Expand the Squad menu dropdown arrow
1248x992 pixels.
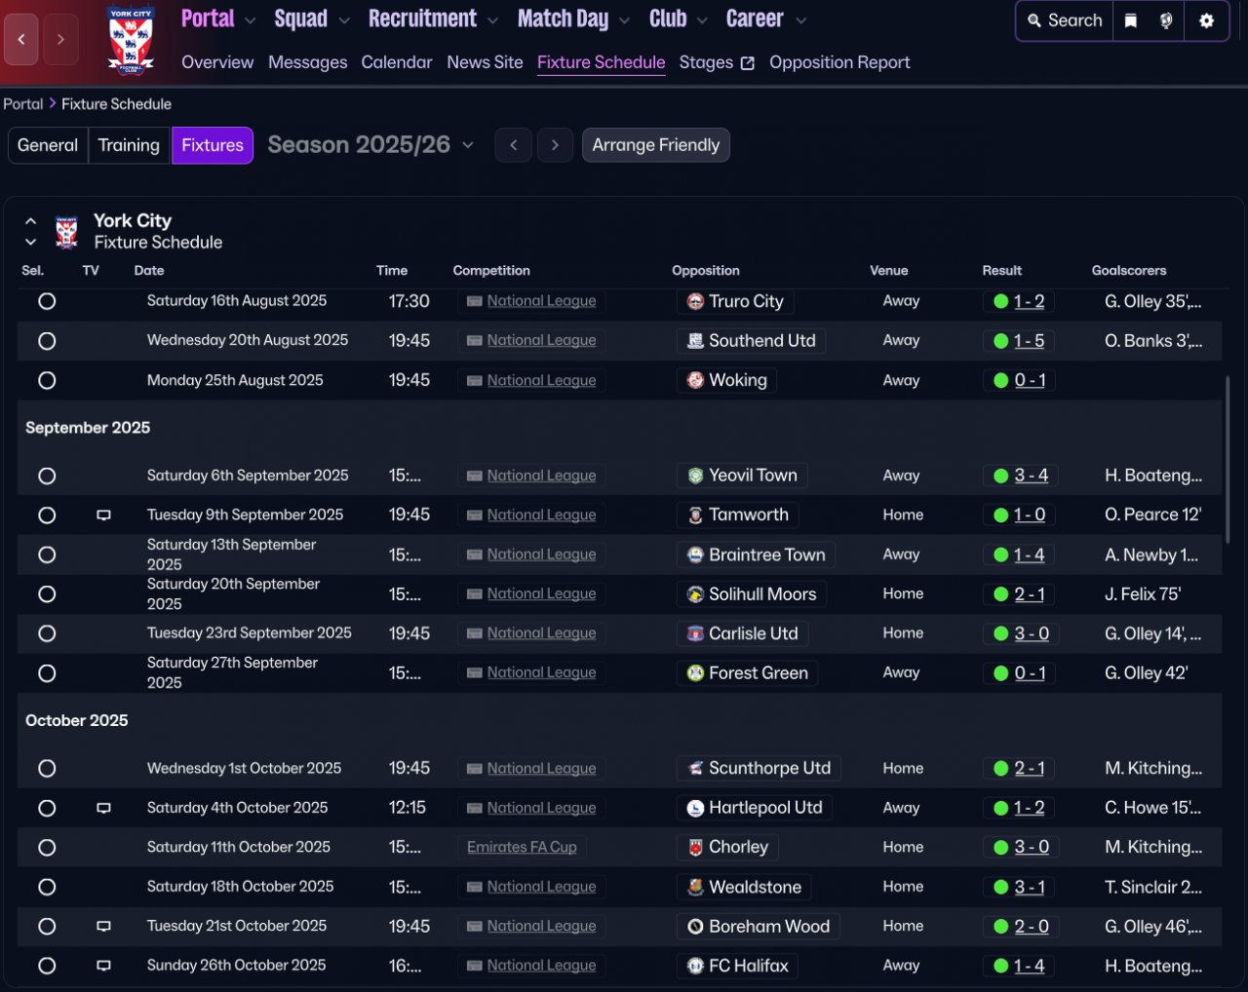(344, 20)
